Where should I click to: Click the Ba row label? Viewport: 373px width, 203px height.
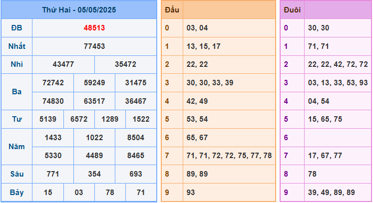click(16, 92)
